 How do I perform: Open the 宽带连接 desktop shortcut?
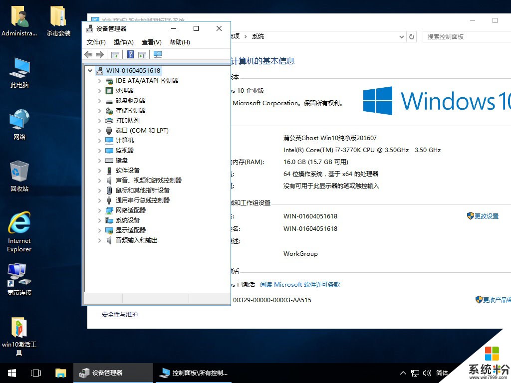(19, 279)
